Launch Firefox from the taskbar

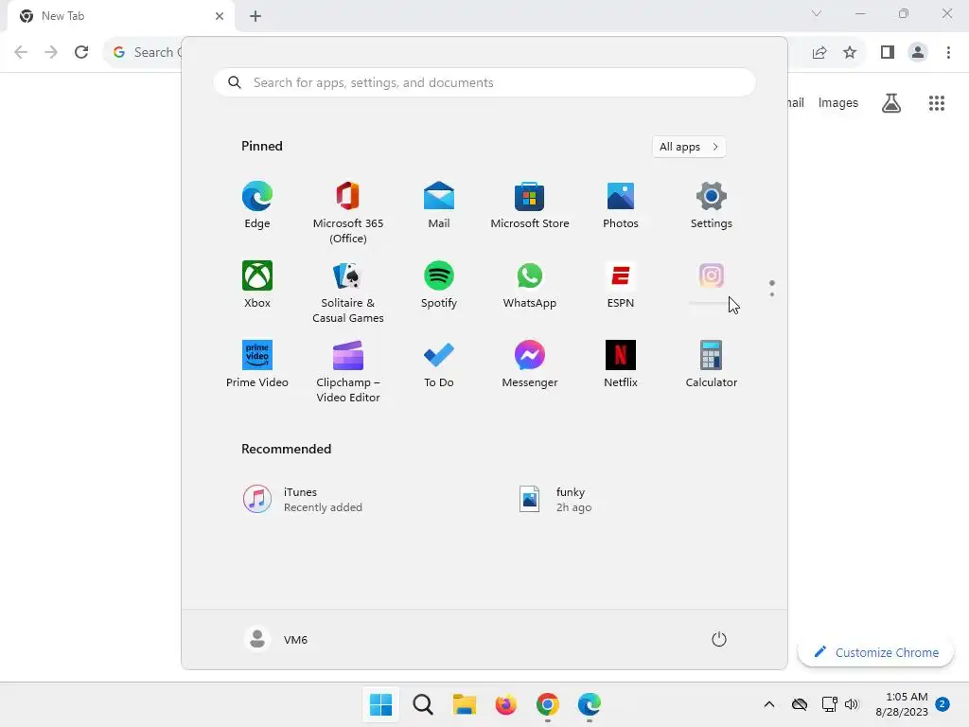(505, 704)
